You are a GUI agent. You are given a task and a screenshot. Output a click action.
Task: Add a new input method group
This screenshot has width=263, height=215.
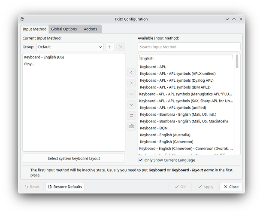[x=110, y=47]
